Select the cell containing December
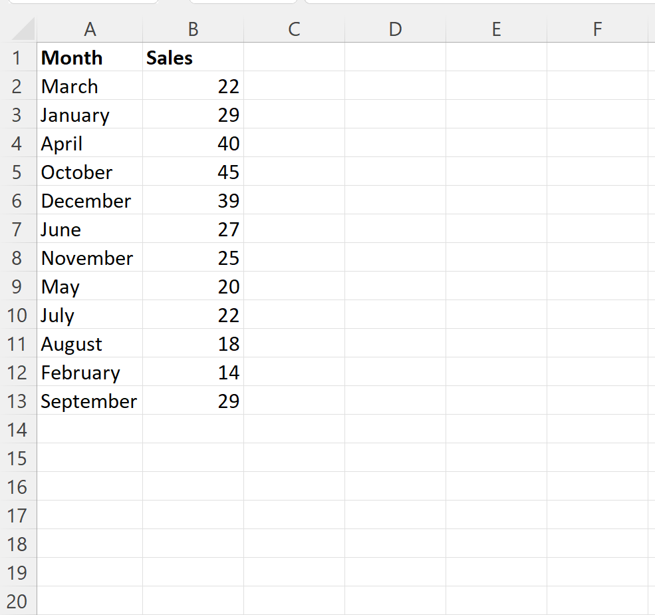Image resolution: width=655 pixels, height=615 pixels. [90, 200]
